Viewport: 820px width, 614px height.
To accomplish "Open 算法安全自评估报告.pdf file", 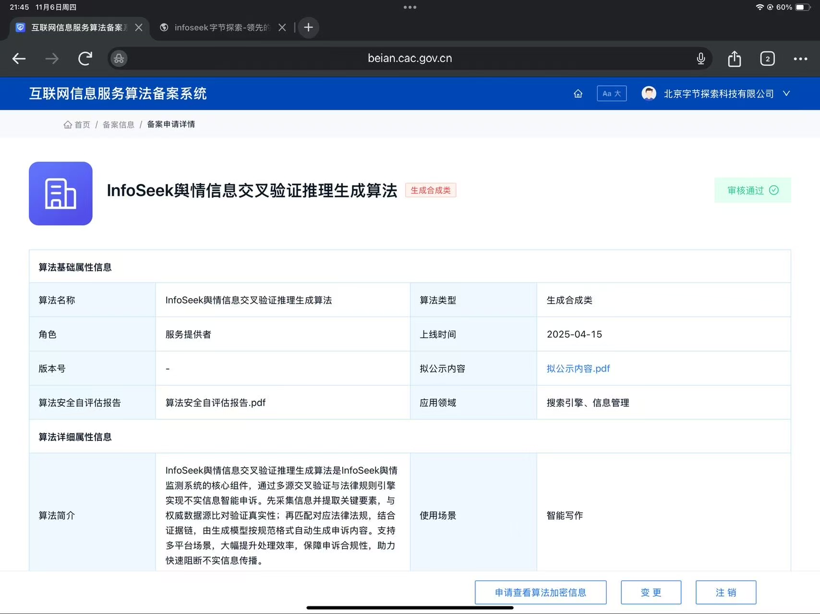I will [x=215, y=403].
